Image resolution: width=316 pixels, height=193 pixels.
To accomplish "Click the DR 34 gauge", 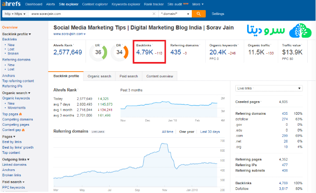I will click(x=120, y=52).
